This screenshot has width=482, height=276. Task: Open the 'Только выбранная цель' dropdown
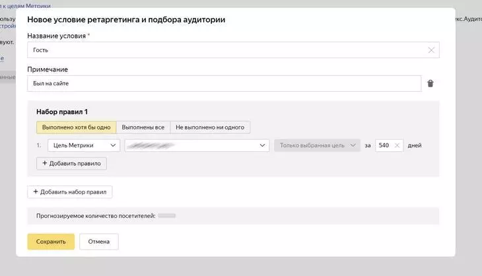[317, 145]
